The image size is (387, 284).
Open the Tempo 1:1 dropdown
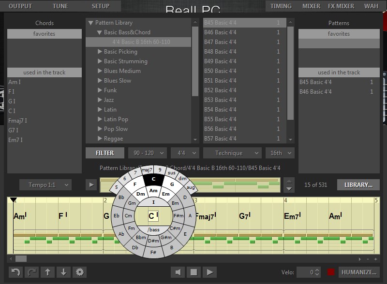pyautogui.click(x=45, y=185)
